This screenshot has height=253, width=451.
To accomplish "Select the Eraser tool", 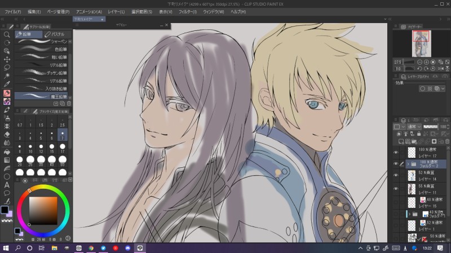I will click(7, 135).
